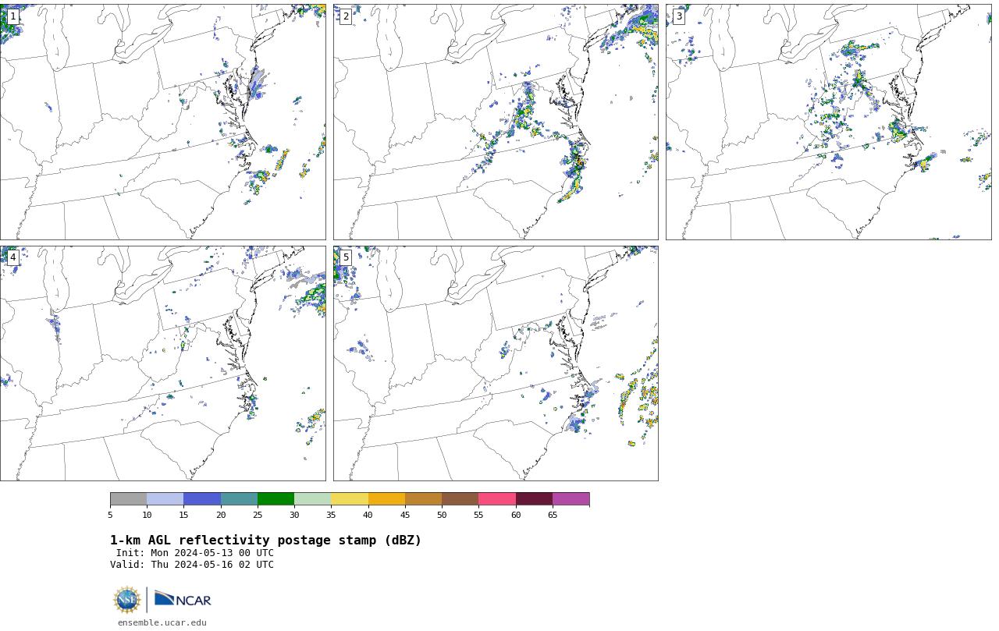The image size is (999, 631).
Task: Click the NCAR logo
Action: tap(183, 599)
